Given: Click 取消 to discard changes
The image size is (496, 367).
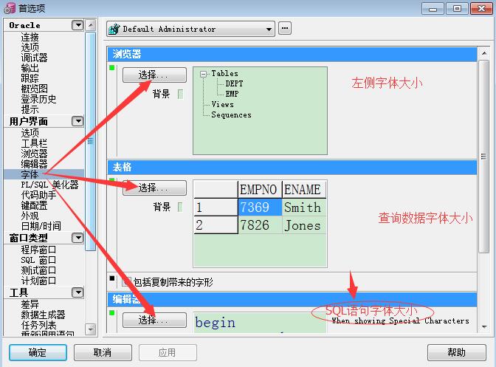Looking at the screenshot, I should tap(103, 352).
